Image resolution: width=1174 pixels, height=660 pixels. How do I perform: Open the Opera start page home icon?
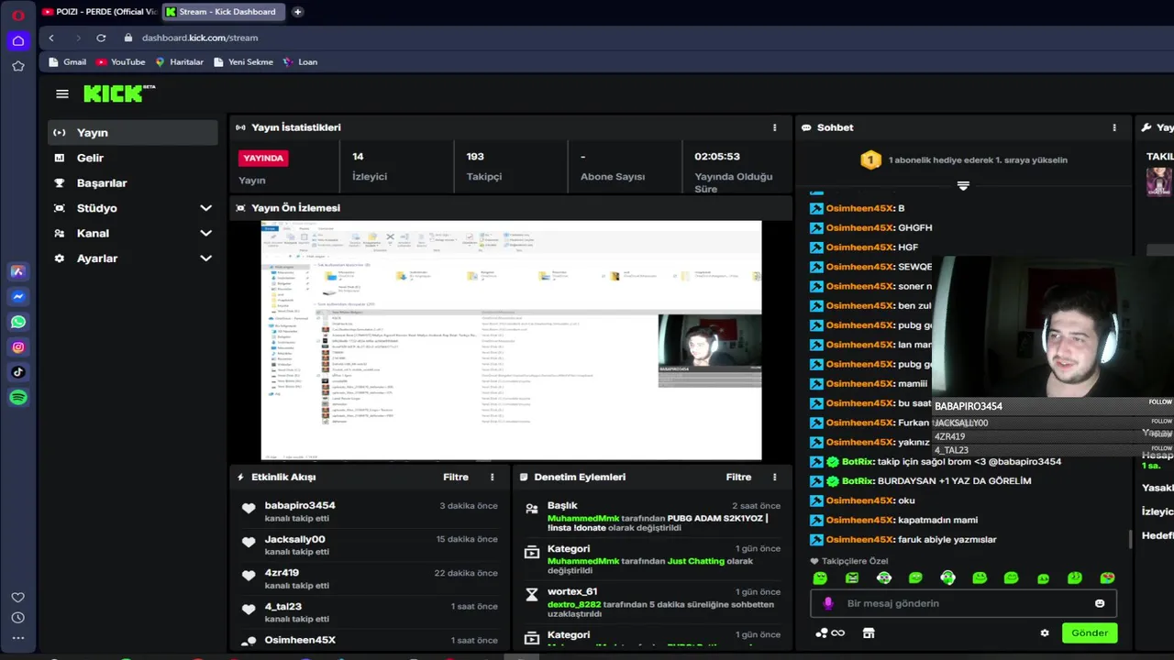click(17, 40)
